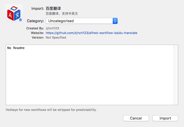184x127 pixels.
Task: Click the description 百度翻译，支持中英文
Action: click(x=62, y=14)
